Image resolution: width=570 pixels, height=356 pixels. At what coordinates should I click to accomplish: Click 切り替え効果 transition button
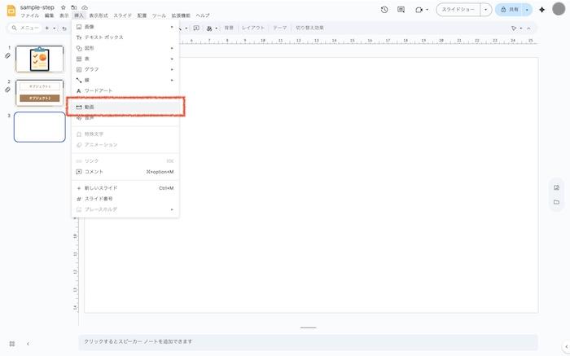coord(309,28)
